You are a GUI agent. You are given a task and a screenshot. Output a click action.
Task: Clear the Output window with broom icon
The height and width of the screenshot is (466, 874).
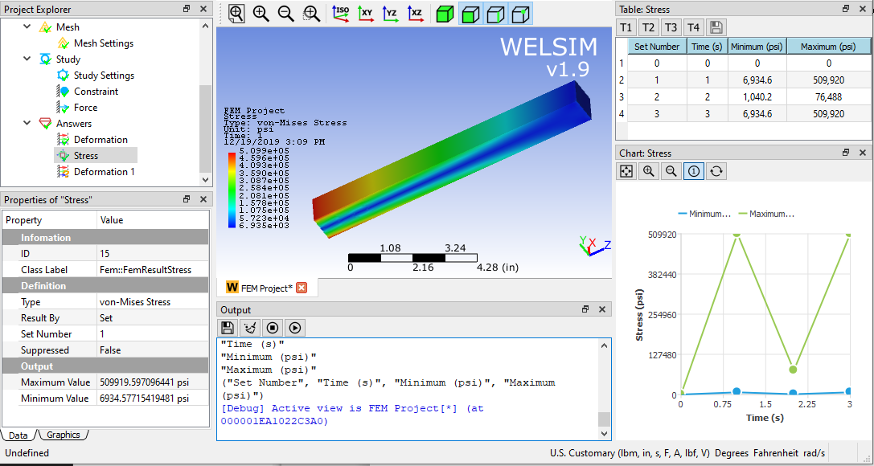point(250,328)
